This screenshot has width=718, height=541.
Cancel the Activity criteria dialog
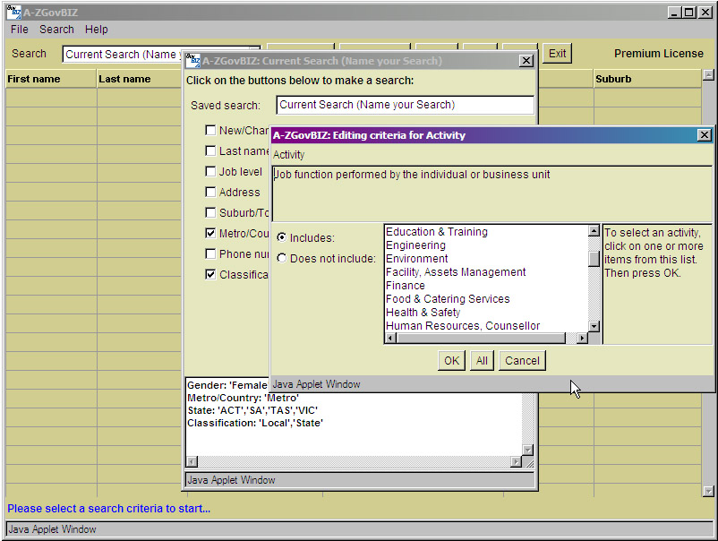tap(522, 360)
